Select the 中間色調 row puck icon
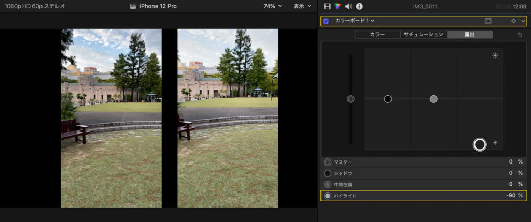531x222 pixels. (328, 185)
